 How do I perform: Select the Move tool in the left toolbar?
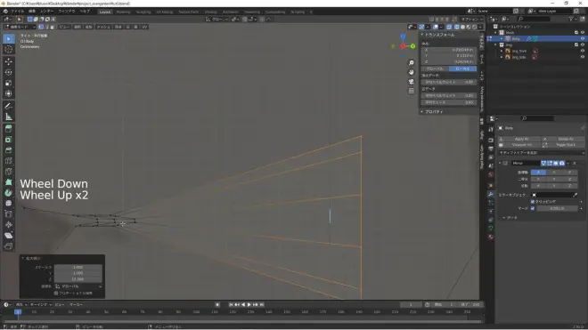coord(9,61)
